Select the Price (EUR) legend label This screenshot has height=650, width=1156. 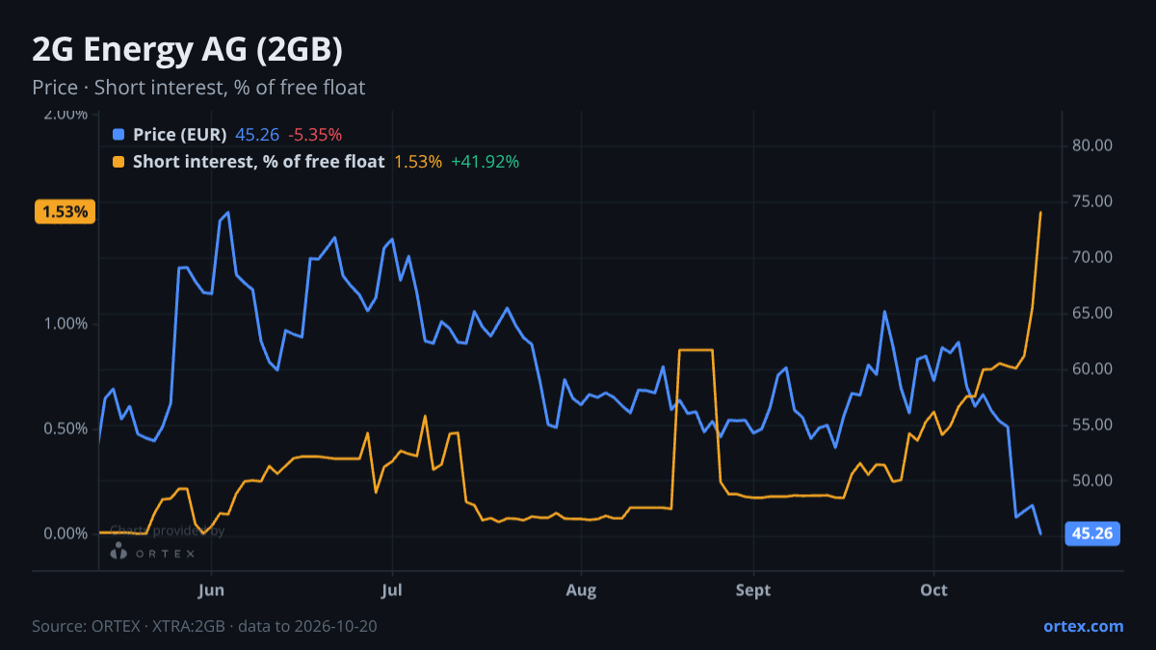(180, 135)
